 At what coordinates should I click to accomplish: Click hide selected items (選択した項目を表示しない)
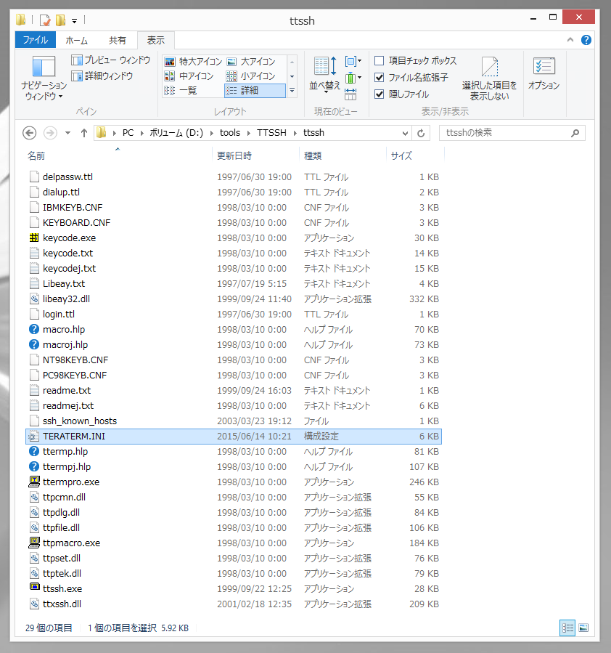[489, 78]
